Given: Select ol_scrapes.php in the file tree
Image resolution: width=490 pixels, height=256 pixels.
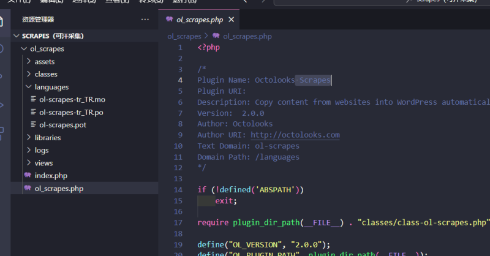Looking at the screenshot, I should pyautogui.click(x=85, y=188).
